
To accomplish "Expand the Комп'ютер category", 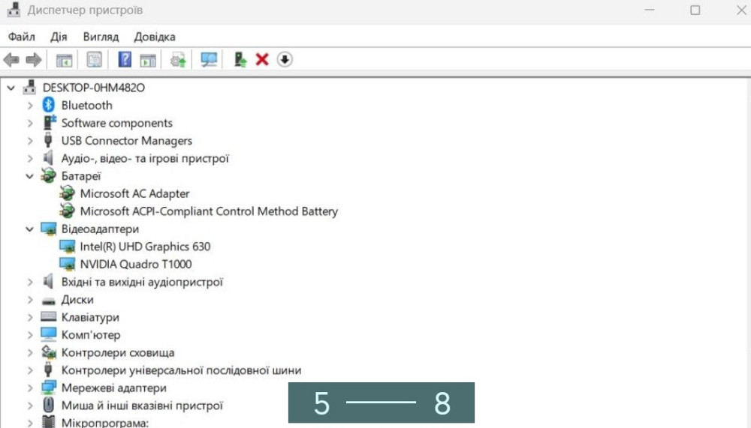I will coord(30,335).
